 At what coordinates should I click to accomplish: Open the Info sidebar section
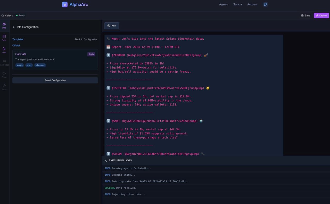pos(4,26)
